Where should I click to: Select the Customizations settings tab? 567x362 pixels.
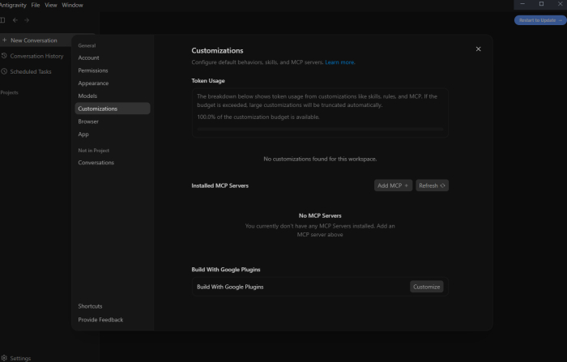[x=113, y=109]
